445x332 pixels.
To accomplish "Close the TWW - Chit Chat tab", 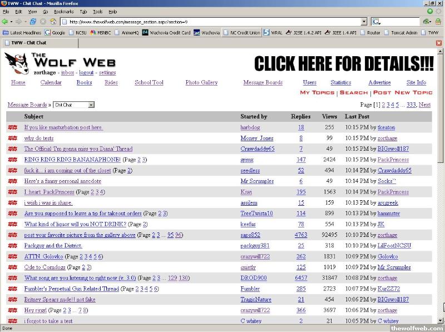I will pyautogui.click(x=439, y=43).
